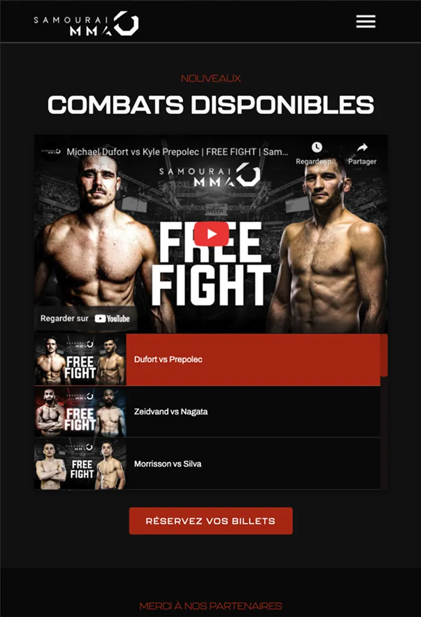The height and width of the screenshot is (617, 421).
Task: Click Réservez vos billets button
Action: (211, 521)
